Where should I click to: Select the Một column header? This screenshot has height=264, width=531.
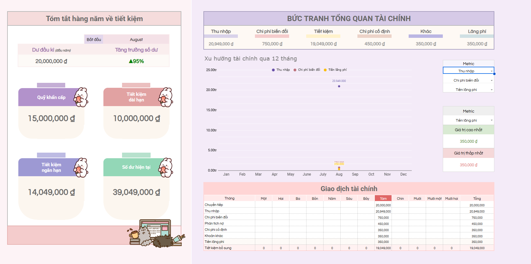(x=264, y=198)
